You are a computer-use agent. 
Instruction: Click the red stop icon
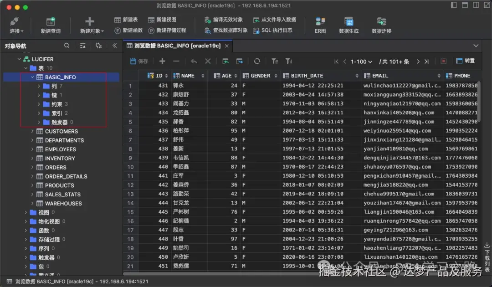pyautogui.click(x=443, y=61)
